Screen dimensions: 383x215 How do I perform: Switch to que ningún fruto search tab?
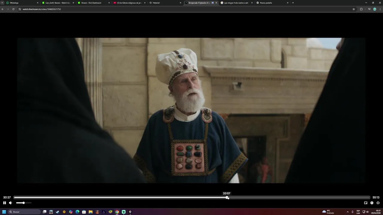click(x=236, y=3)
